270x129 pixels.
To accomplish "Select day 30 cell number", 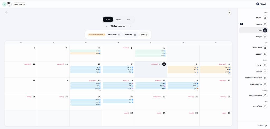I will (132, 113).
